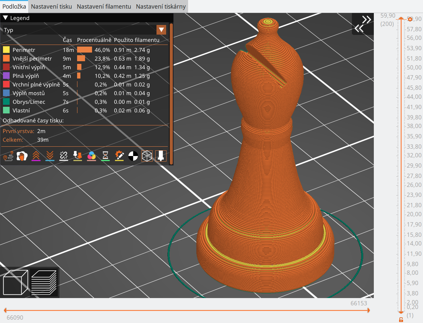
Task: Toggle wipe moves hand icon
Action: [x=22, y=156]
